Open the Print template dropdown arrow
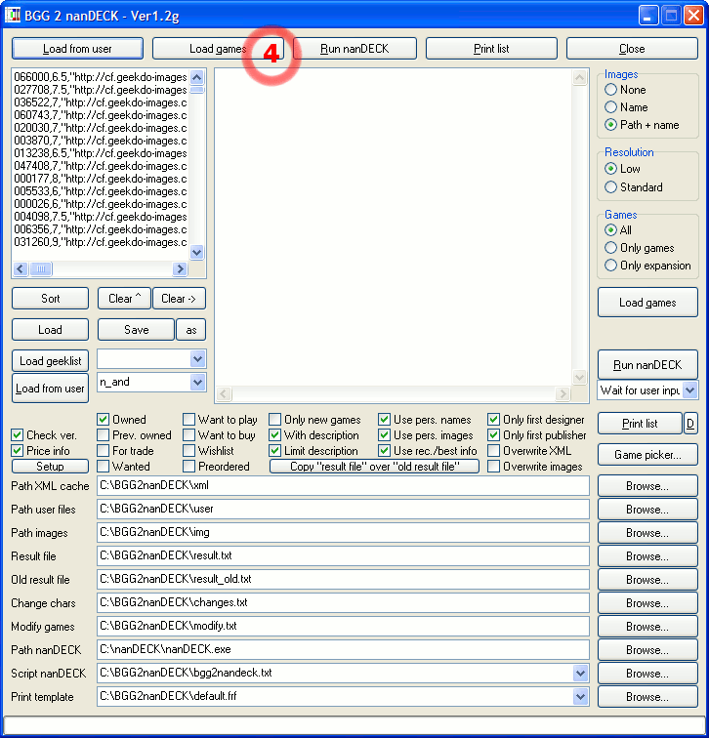The width and height of the screenshot is (709, 738). click(580, 696)
